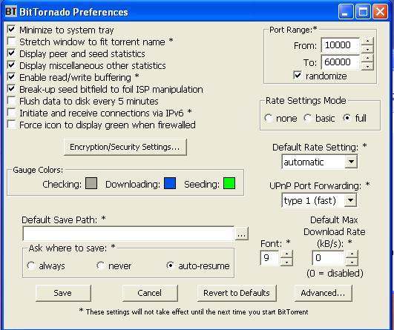
Task: Uncheck the randomize port option
Action: [x=298, y=76]
